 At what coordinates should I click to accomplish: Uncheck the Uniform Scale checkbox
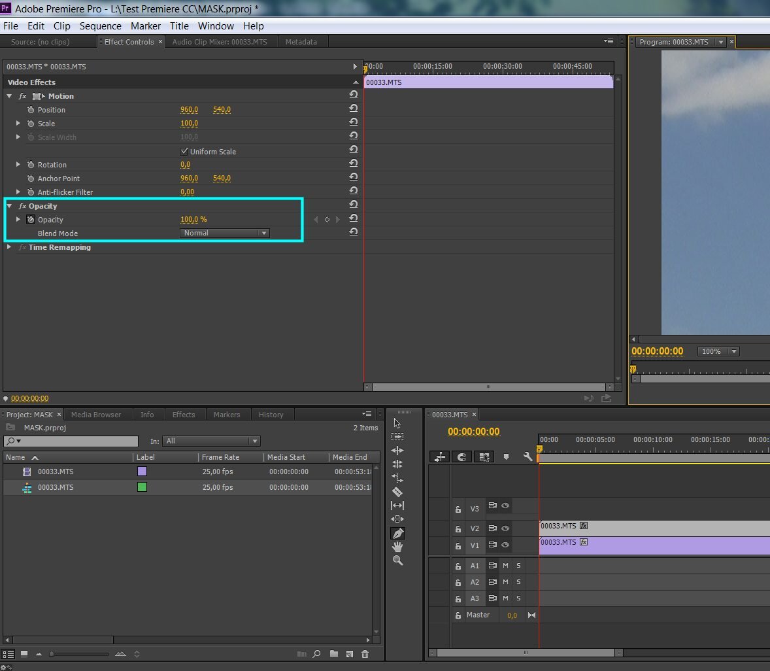(x=184, y=151)
